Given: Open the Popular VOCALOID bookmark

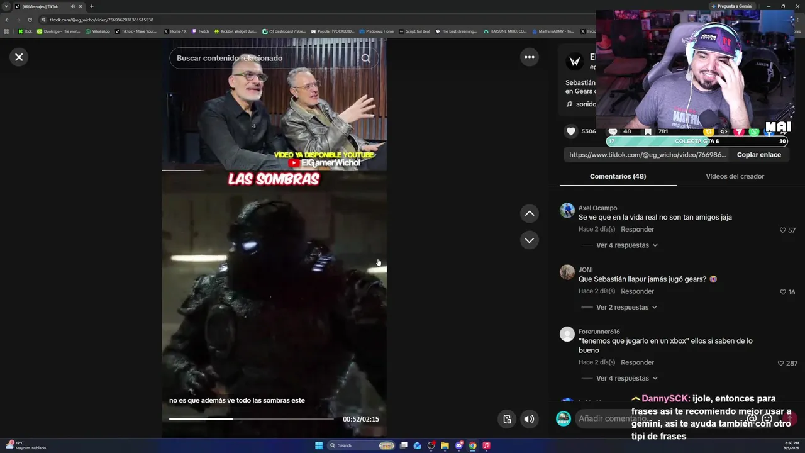Looking at the screenshot, I should click(x=333, y=31).
